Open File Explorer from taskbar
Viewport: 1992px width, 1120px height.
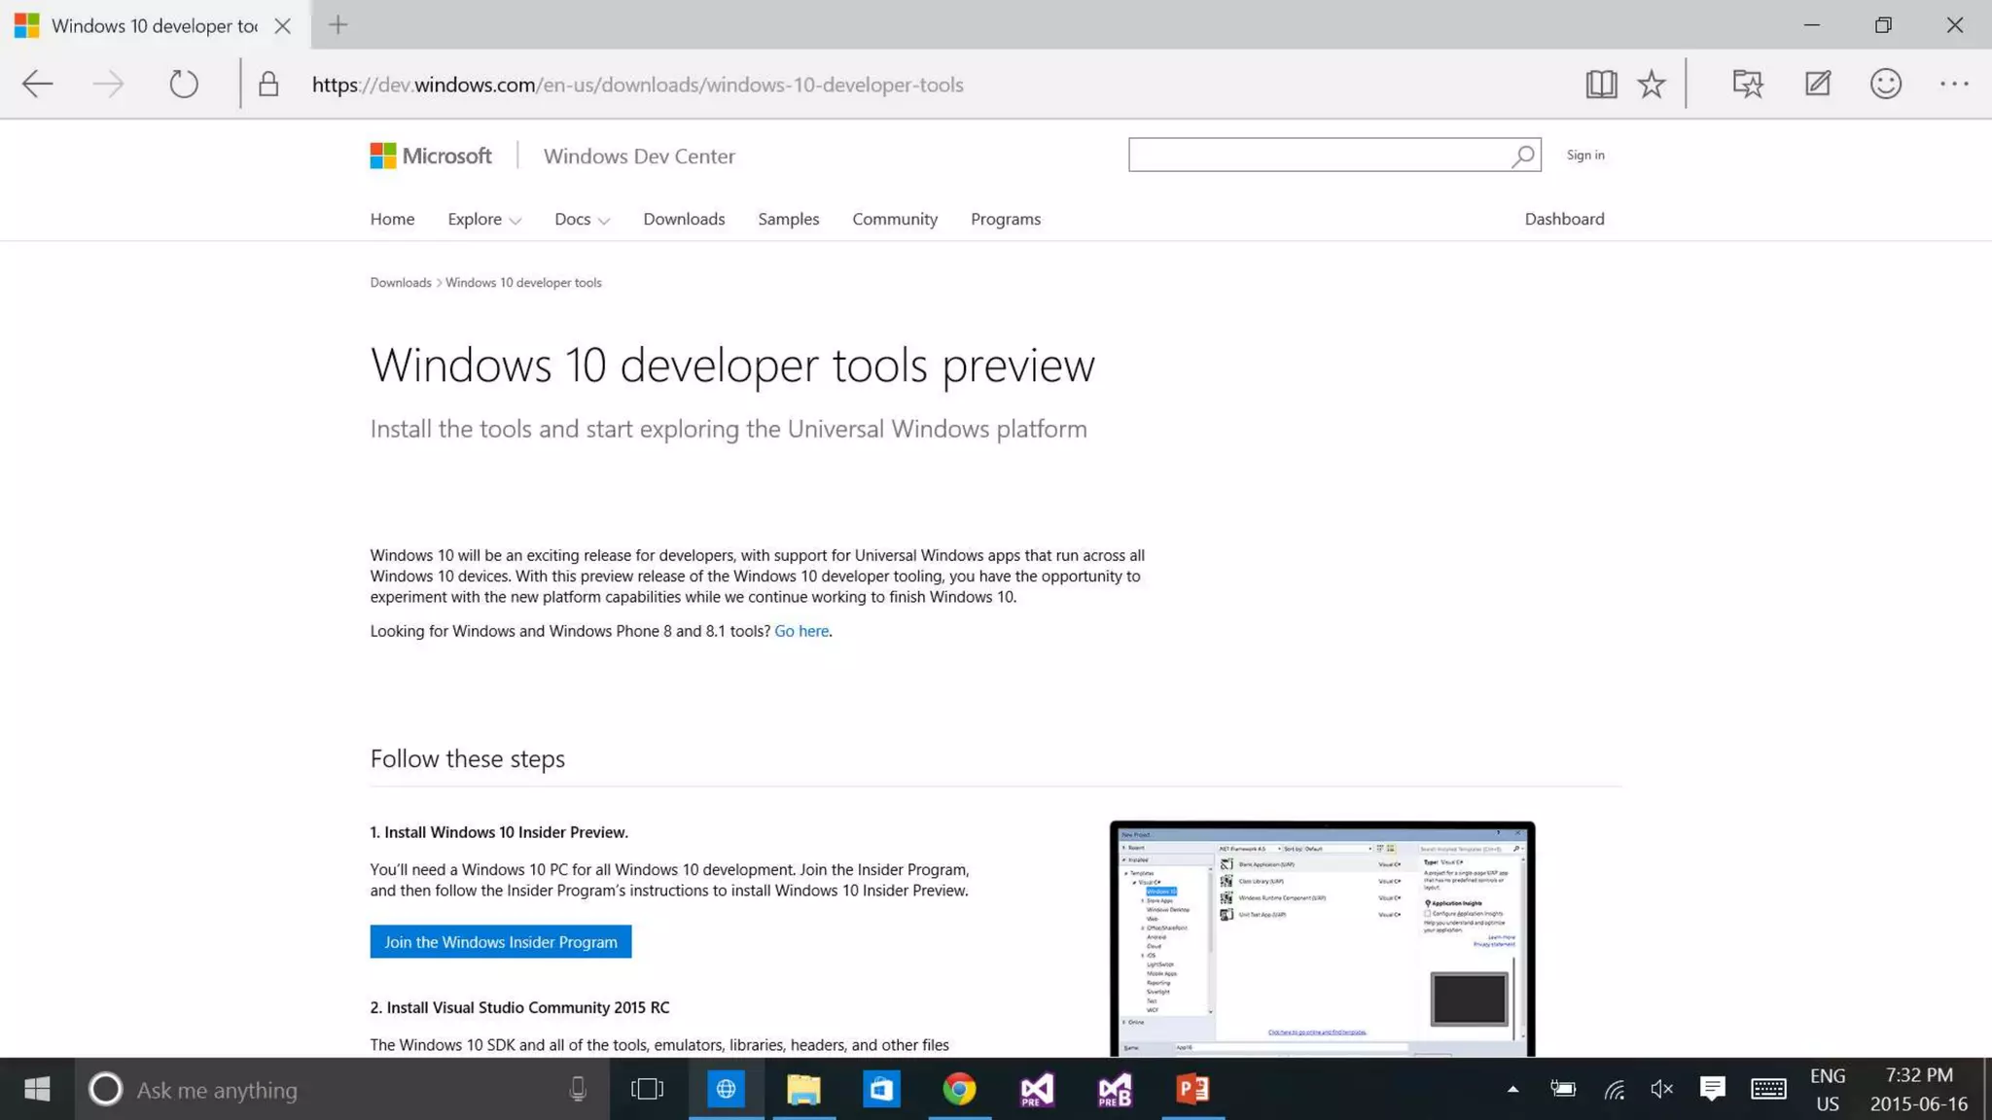pos(803,1089)
